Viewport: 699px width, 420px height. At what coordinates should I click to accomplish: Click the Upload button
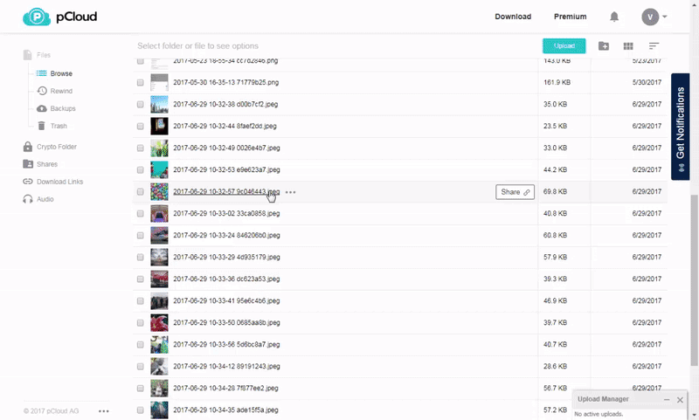(x=564, y=46)
